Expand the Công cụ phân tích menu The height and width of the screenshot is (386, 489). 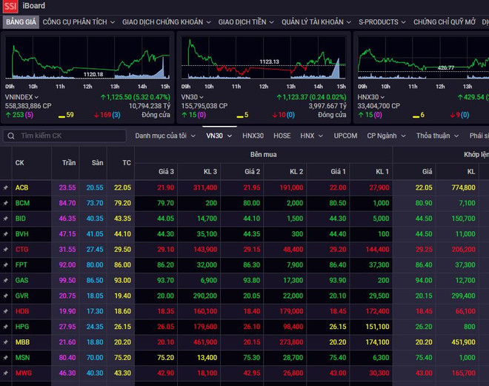tap(78, 22)
